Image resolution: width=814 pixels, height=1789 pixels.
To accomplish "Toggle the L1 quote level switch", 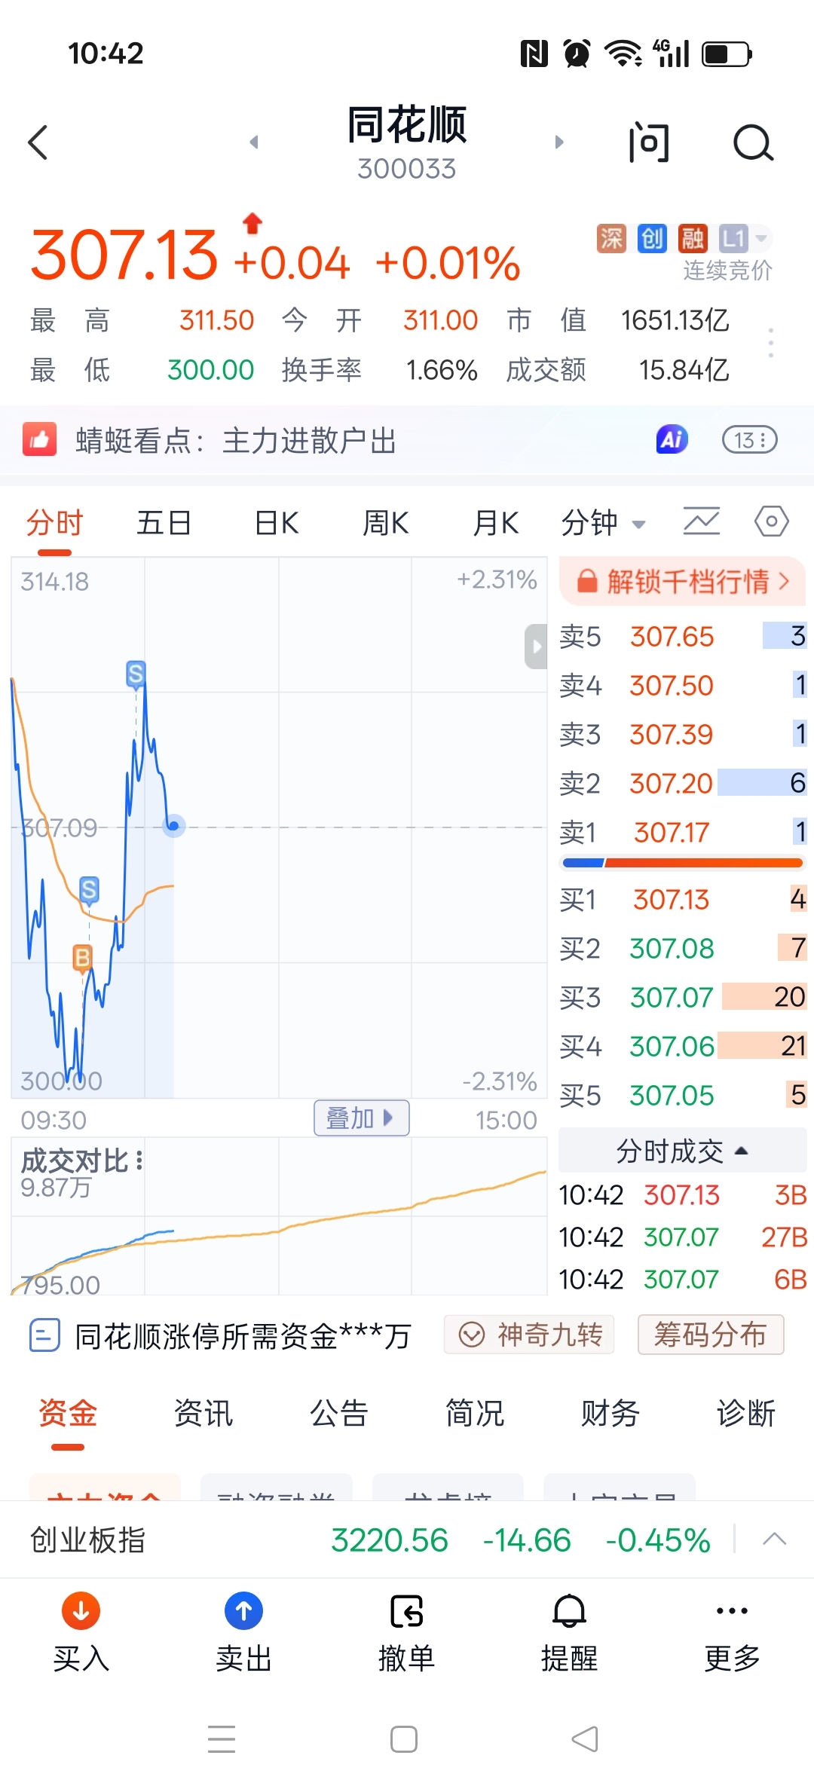I will coord(744,239).
